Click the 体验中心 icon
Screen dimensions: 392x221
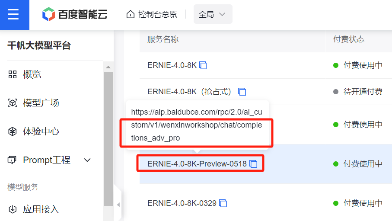[13, 131]
